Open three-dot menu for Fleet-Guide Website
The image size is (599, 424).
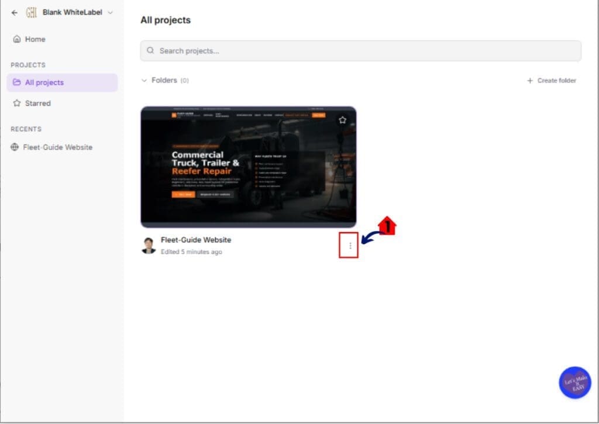coord(350,246)
